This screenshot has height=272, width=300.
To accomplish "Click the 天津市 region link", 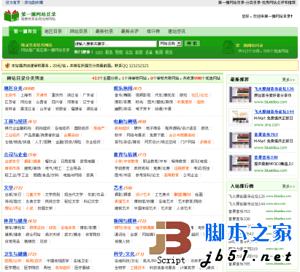I will (x=42, y=95).
